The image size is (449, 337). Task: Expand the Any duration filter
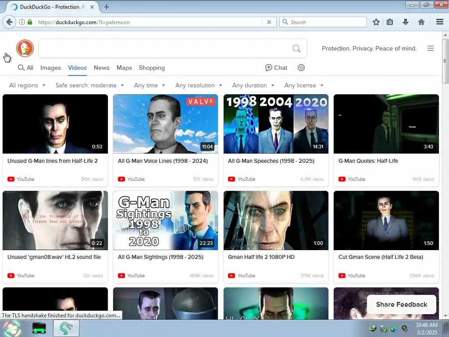253,86
